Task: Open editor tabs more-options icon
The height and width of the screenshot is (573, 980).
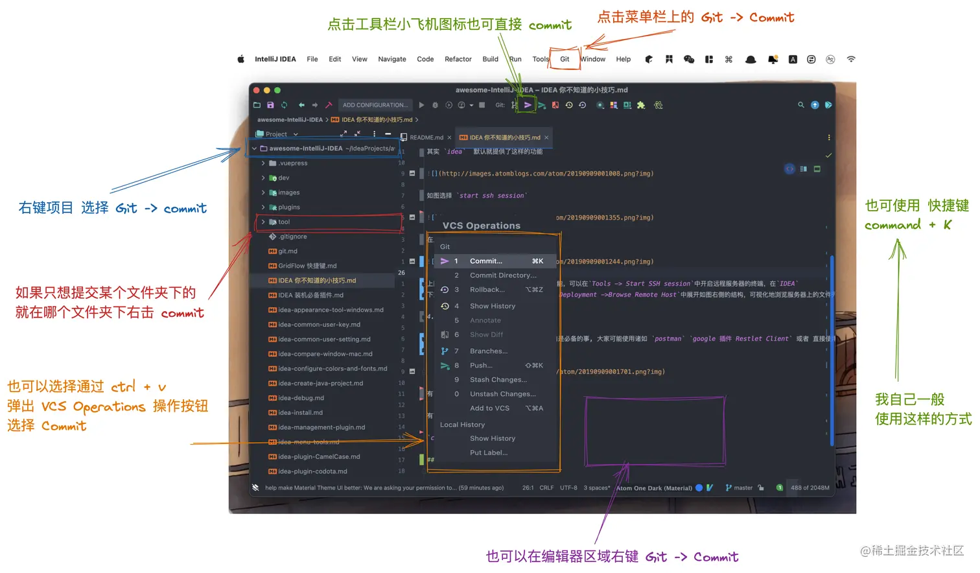Action: tap(829, 137)
